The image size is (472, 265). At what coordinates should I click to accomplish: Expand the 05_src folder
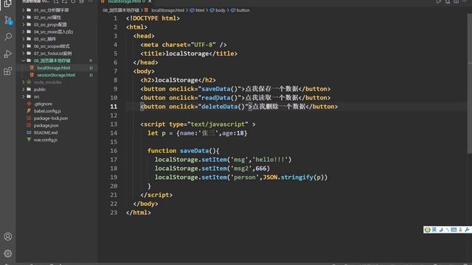point(23,39)
